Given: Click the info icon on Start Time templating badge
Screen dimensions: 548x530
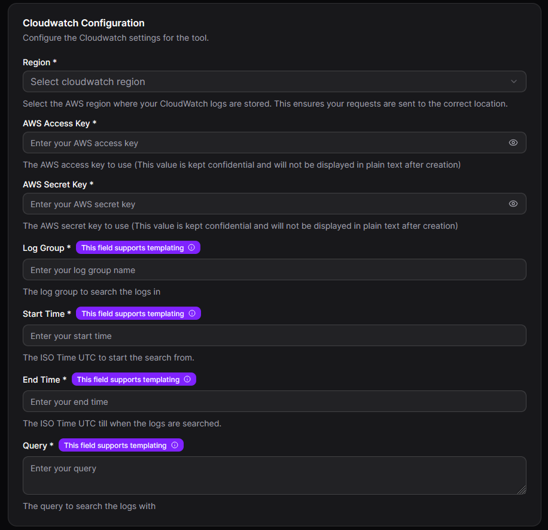Looking at the screenshot, I should 193,313.
